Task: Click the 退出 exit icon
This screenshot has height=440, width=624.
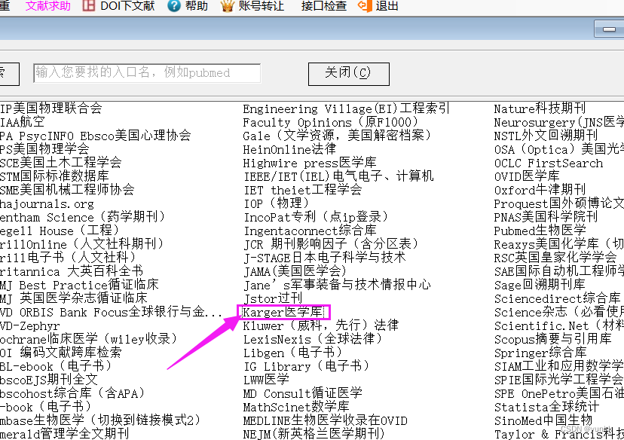Action: pos(365,5)
